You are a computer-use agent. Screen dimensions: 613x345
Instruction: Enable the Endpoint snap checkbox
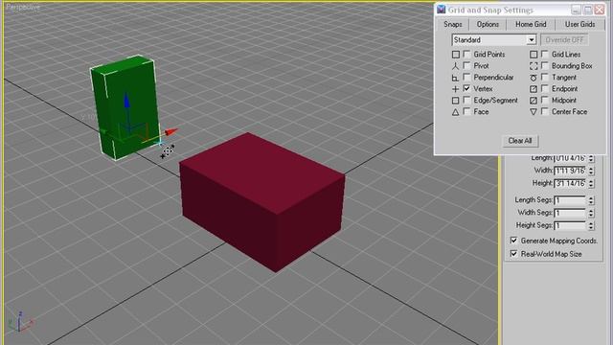click(545, 88)
